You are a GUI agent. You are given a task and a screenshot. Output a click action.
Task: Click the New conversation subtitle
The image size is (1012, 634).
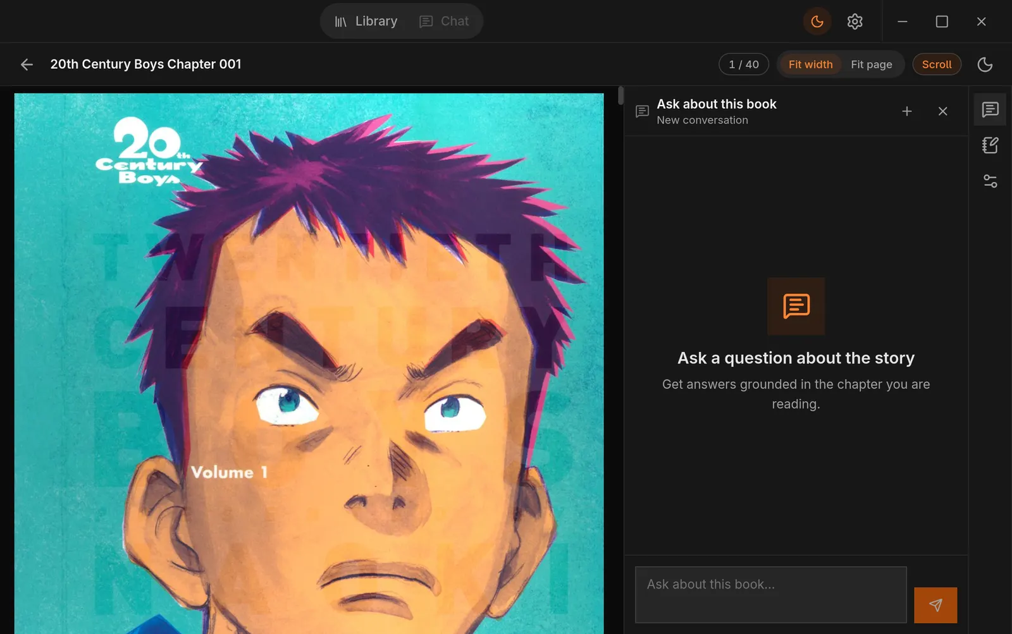coord(702,120)
